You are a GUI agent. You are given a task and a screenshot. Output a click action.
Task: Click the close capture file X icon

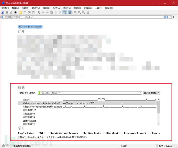pos(29,12)
